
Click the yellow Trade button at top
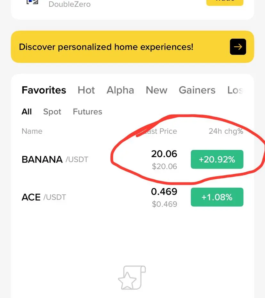[x=225, y=2]
